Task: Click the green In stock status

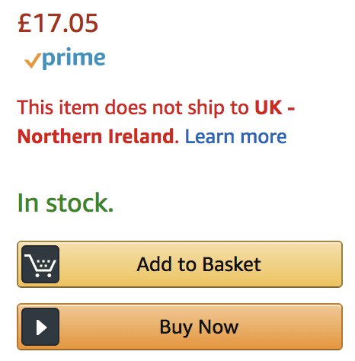Action: coord(66,203)
